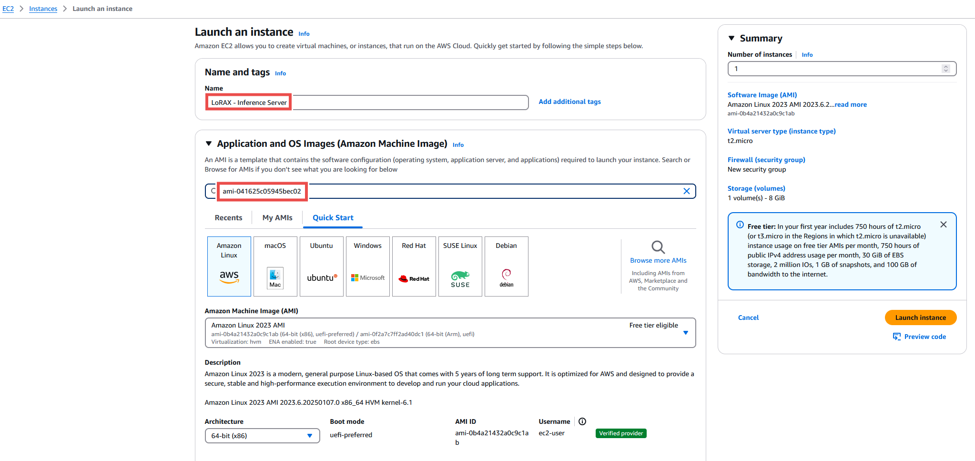Select the Amazon Linux AWS logo tile
This screenshot has width=975, height=461.
(229, 266)
